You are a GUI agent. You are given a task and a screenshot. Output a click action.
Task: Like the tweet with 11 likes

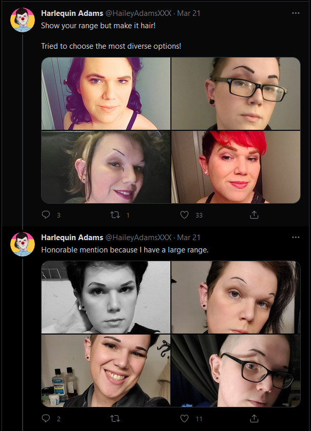185,418
